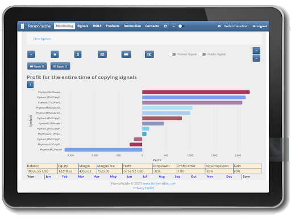Open the Description tab link
This screenshot has height=218, width=291.
(x=42, y=39)
